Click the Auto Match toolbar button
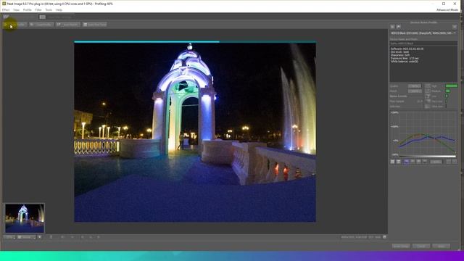 67,25
